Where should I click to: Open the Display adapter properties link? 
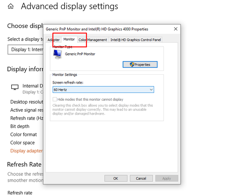(26, 151)
